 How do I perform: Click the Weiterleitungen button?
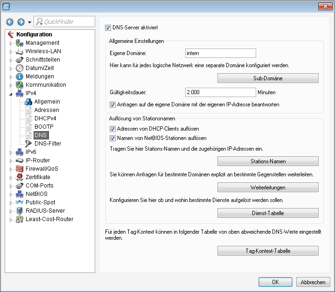point(268,187)
